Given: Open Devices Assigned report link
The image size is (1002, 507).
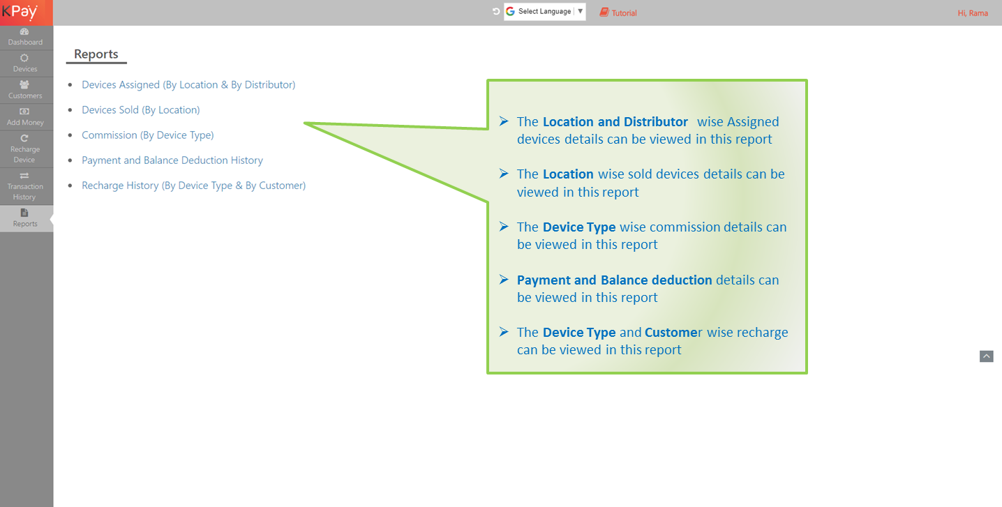Looking at the screenshot, I should 188,84.
